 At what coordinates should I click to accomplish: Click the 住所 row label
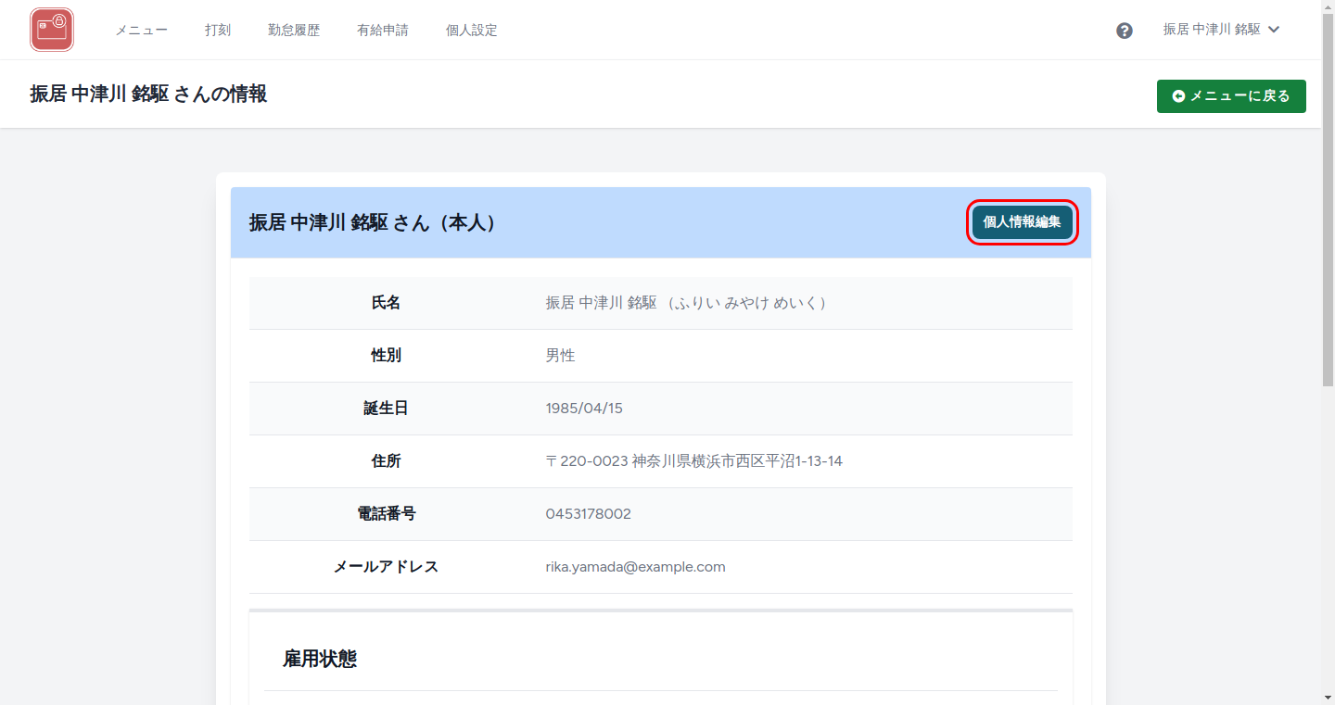coord(387,461)
